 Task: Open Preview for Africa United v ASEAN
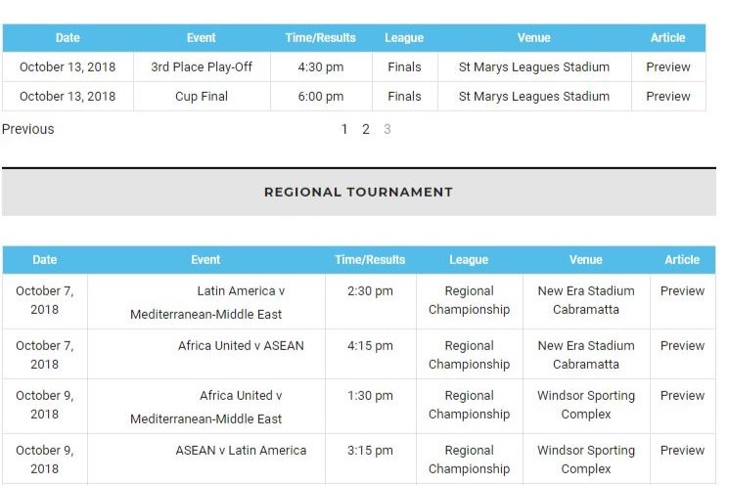point(682,345)
